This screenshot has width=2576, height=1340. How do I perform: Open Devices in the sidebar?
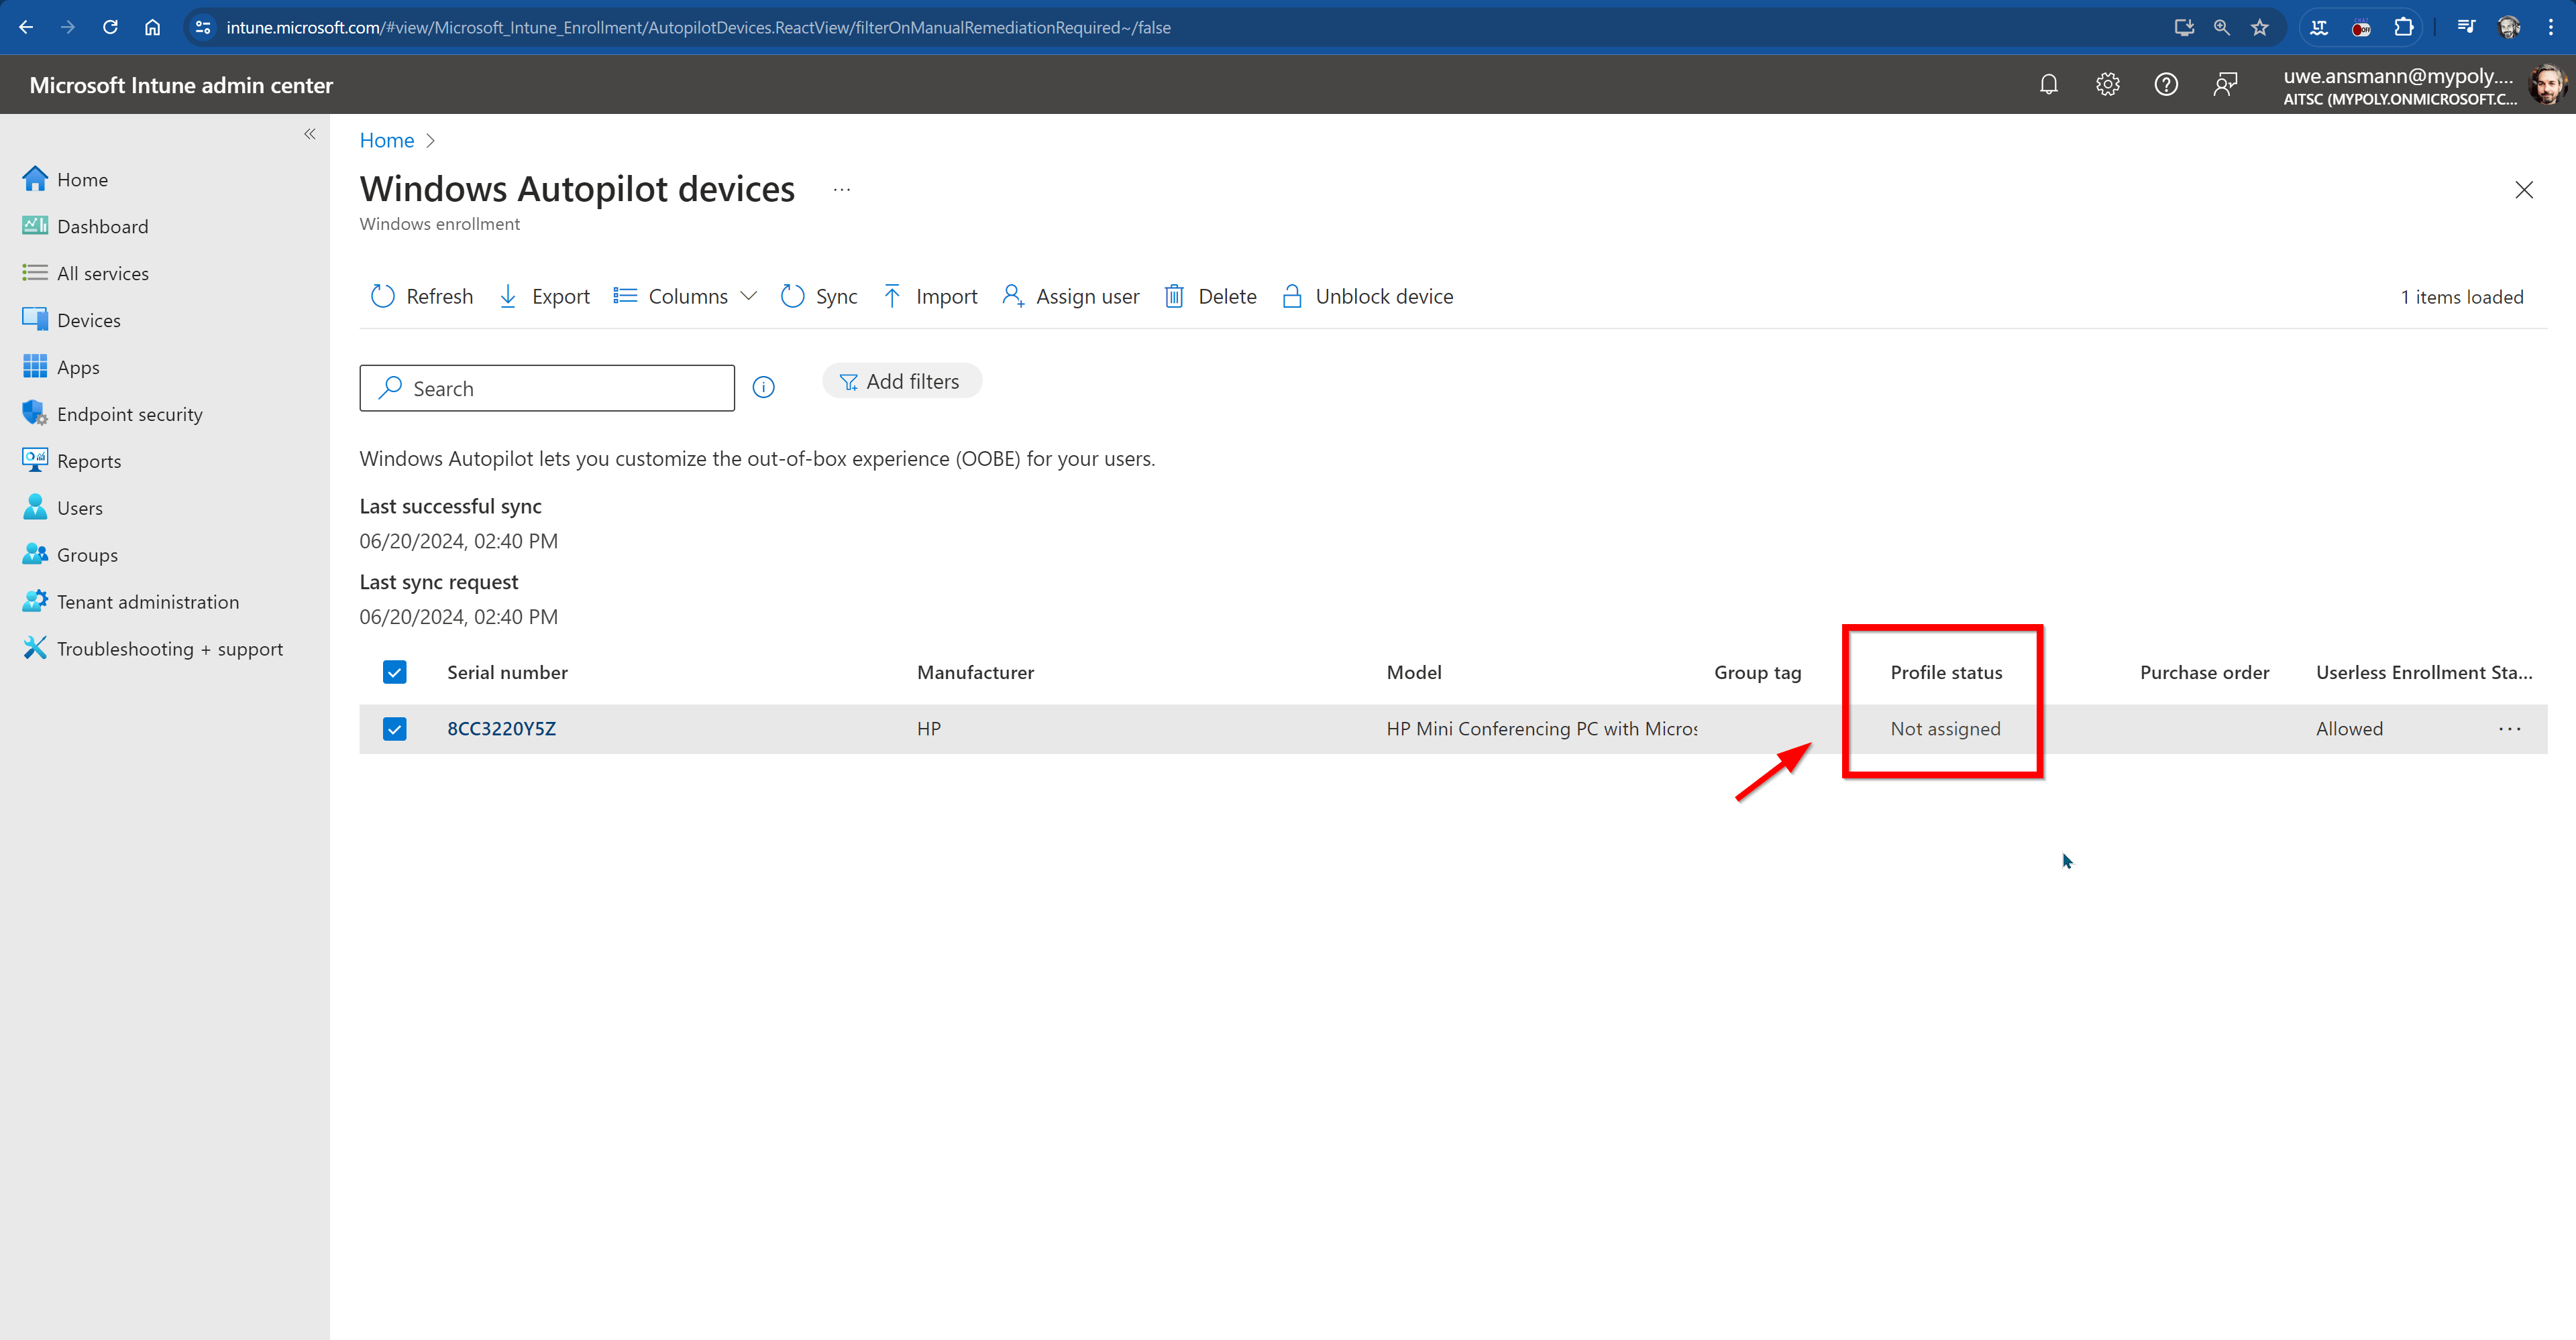coord(88,320)
